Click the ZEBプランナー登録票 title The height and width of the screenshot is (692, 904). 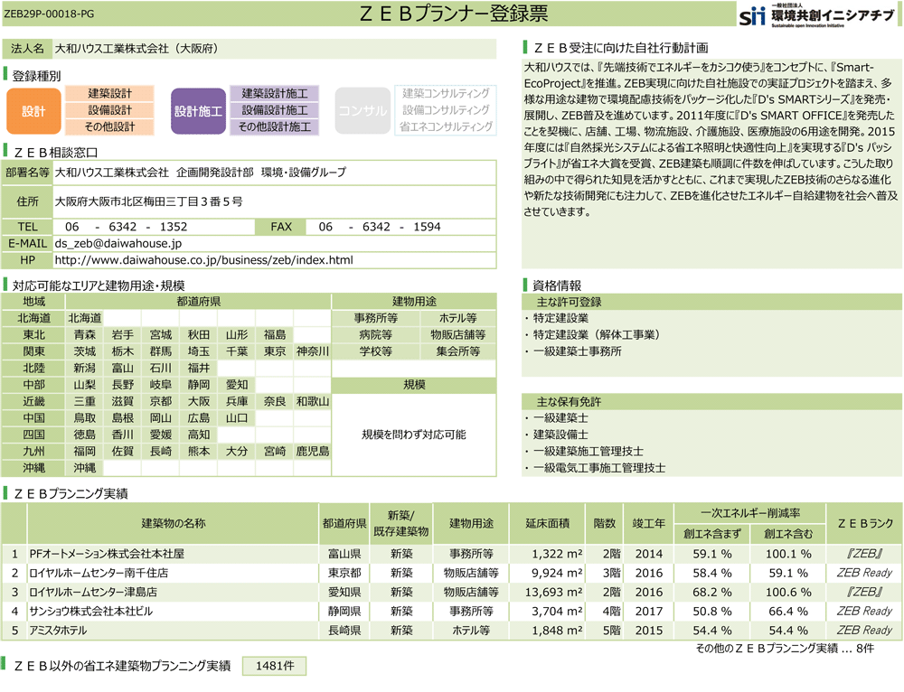(453, 14)
